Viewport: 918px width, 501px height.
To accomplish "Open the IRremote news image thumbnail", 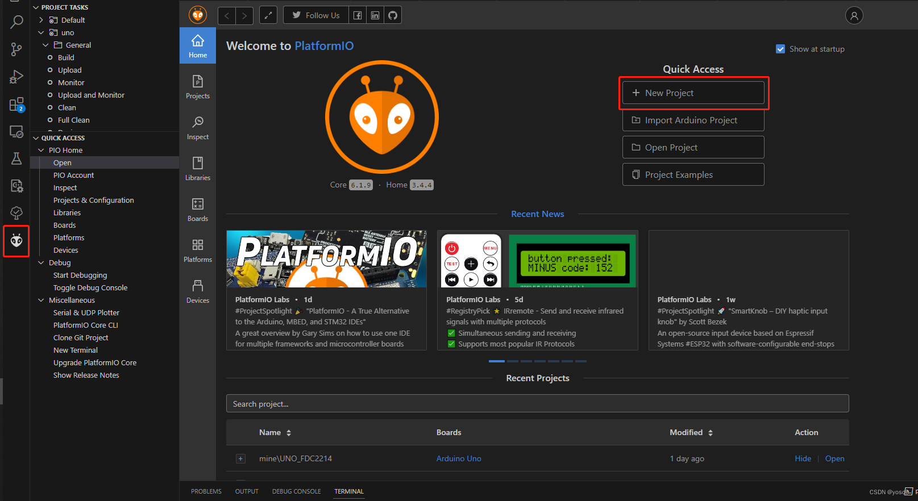I will tap(538, 258).
